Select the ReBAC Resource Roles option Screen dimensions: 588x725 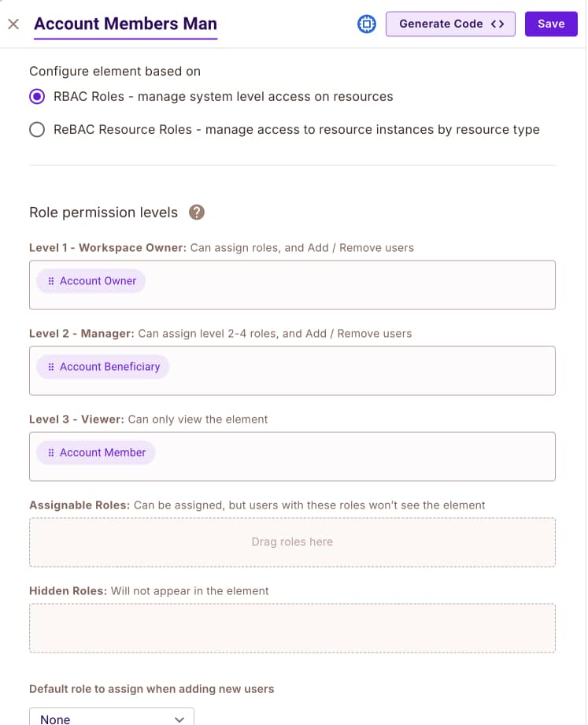tap(35, 129)
